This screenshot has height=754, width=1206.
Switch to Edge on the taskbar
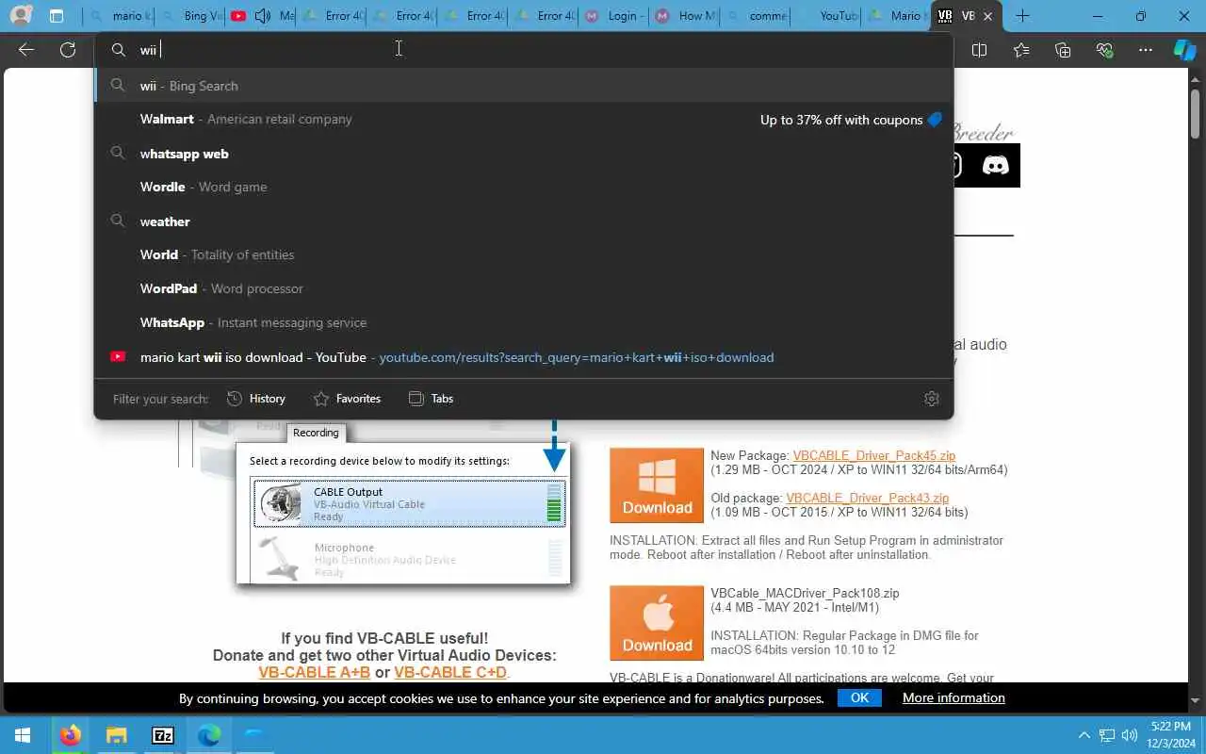pos(208,735)
